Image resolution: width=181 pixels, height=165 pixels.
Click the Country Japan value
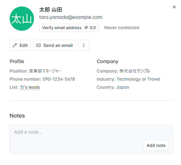(123, 87)
